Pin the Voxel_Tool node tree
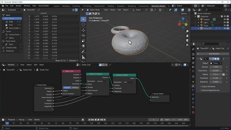Viewport: 231px width, 130px height. coord(110,65)
